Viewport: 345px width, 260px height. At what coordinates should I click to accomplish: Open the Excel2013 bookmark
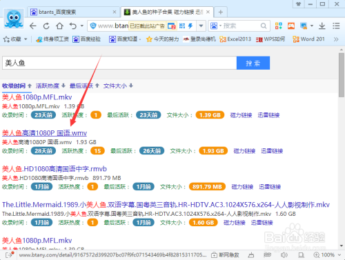(x=235, y=39)
